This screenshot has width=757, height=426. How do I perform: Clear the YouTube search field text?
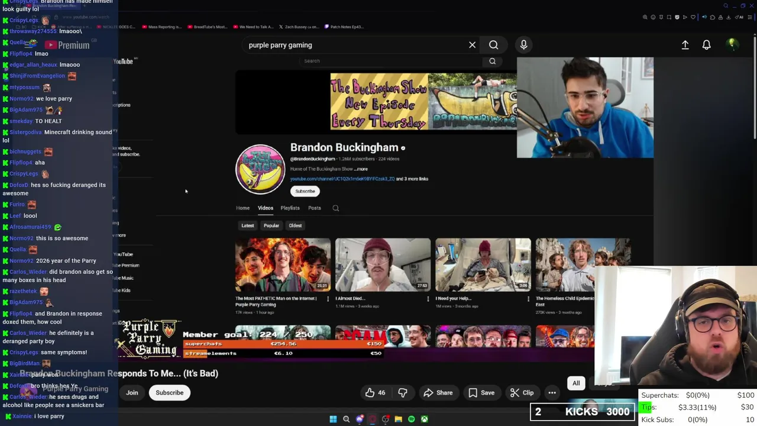tap(472, 45)
